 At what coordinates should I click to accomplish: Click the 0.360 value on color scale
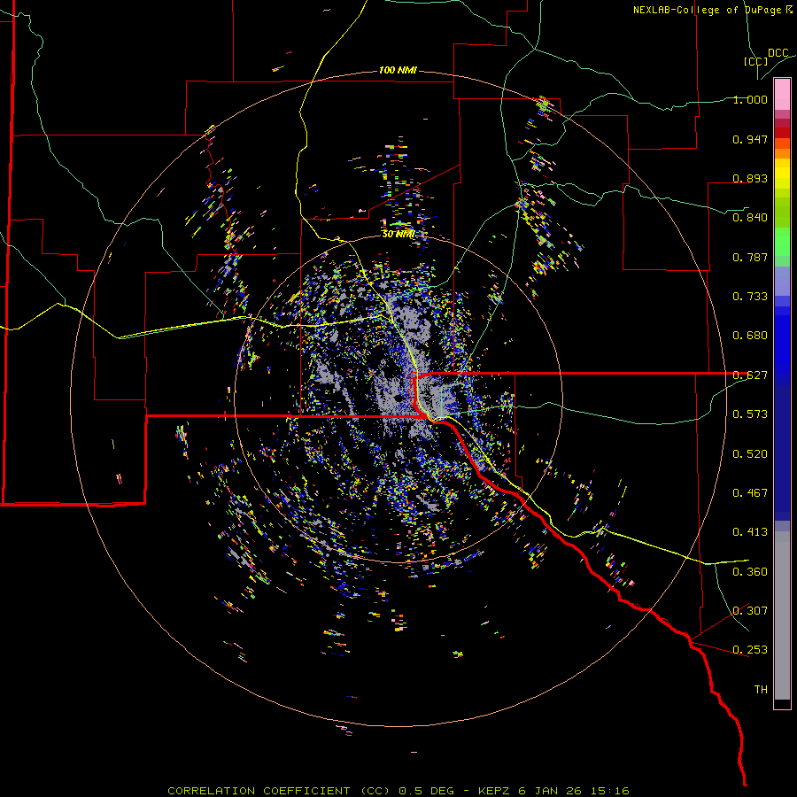pos(750,572)
